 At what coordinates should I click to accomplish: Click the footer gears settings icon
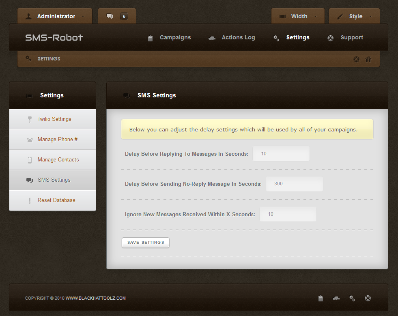point(352,298)
